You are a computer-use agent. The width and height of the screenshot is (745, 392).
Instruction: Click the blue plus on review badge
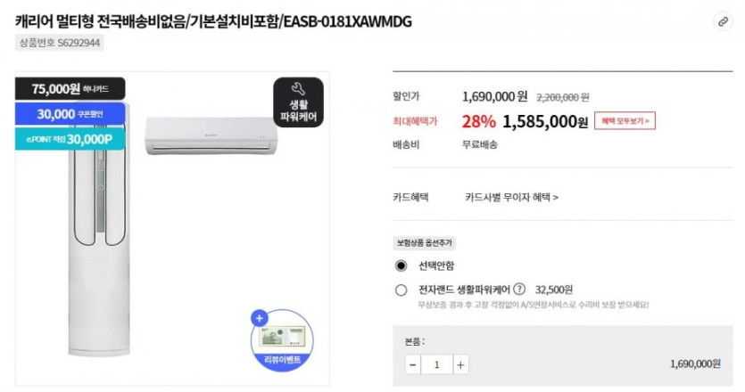pyautogui.click(x=260, y=318)
